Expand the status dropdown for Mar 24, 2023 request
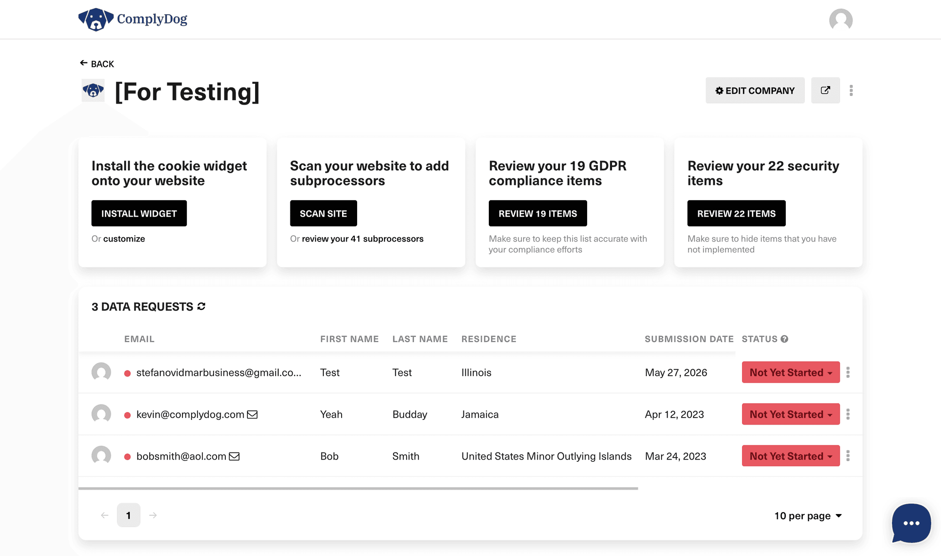Image resolution: width=941 pixels, height=556 pixels. pos(791,456)
